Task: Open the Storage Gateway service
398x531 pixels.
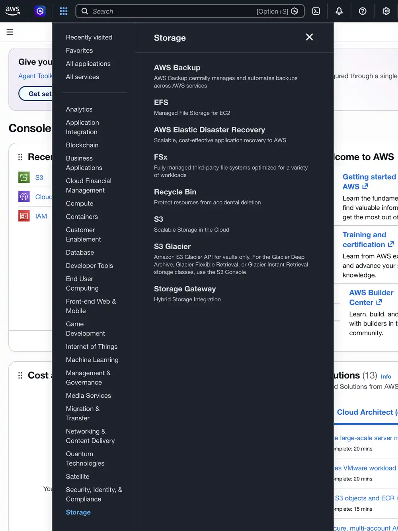Action: click(x=185, y=289)
